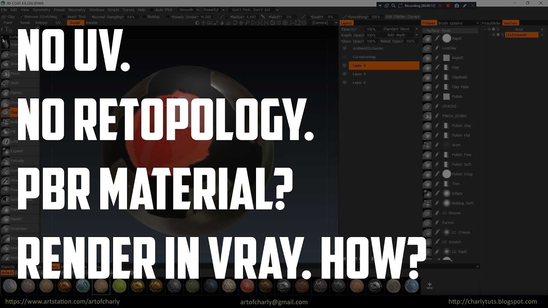This screenshot has height=308, width=548.
Task: Enable the Auto Pick checkbox
Action: pos(151,10)
